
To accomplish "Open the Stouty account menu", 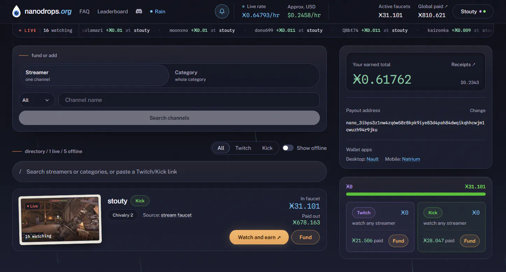I will click(x=473, y=12).
